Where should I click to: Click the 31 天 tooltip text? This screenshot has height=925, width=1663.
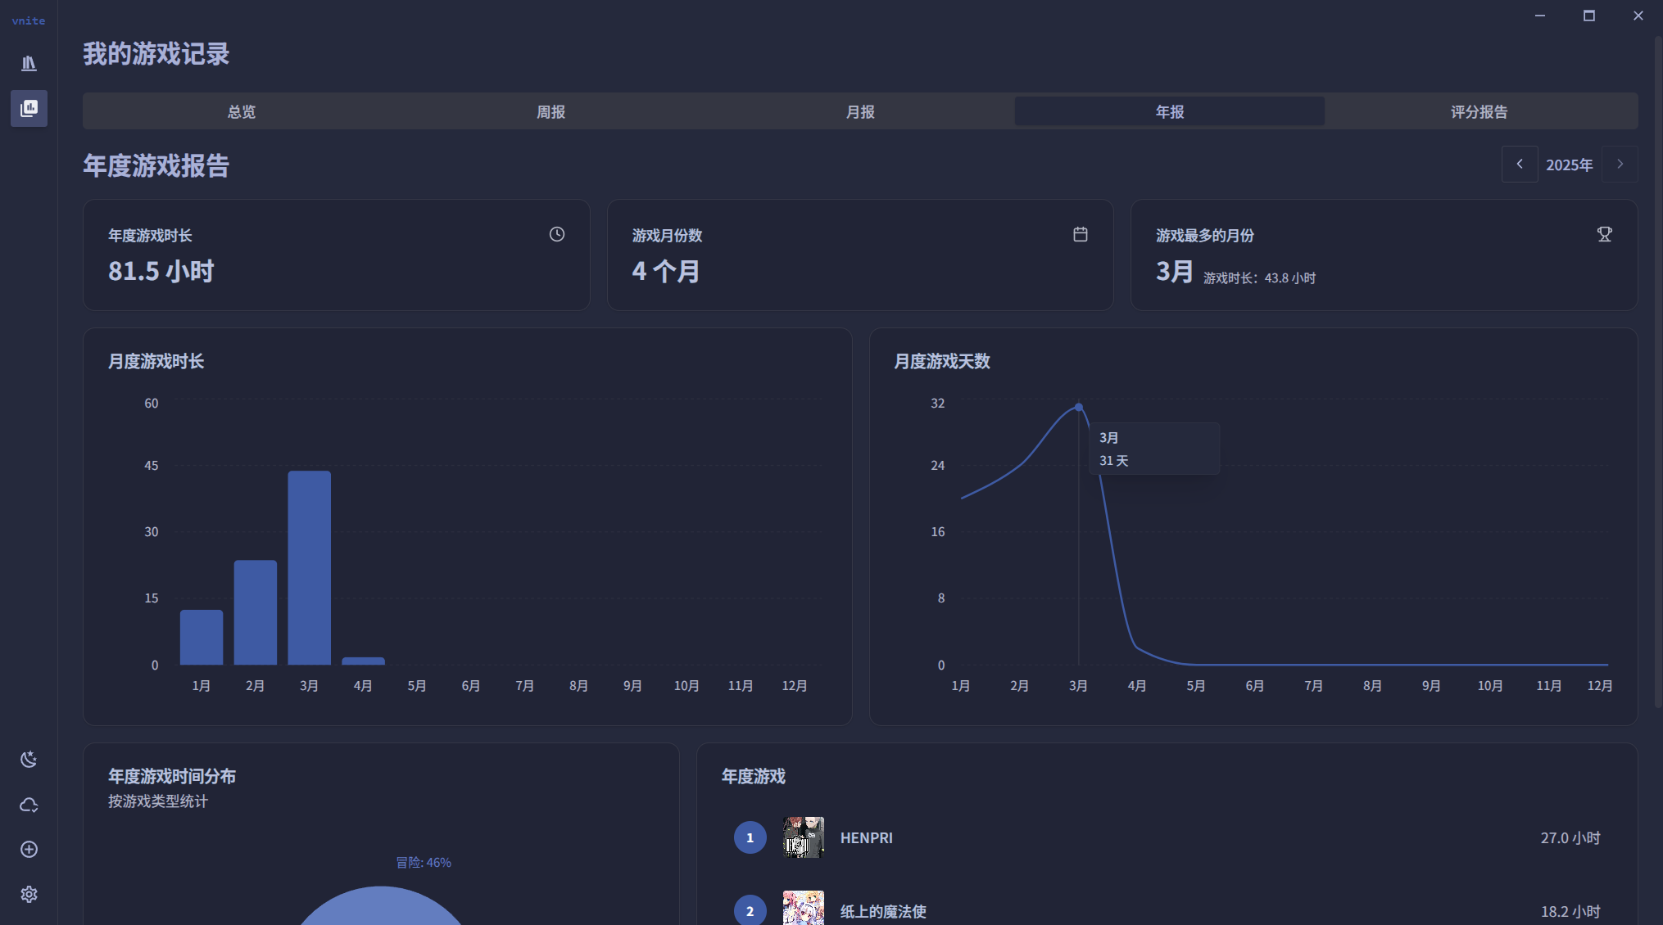coord(1114,461)
